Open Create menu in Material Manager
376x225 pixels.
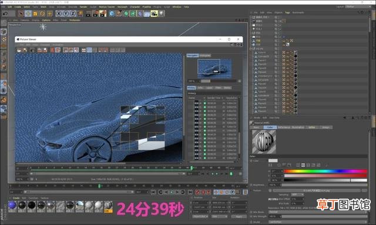coord(16,198)
